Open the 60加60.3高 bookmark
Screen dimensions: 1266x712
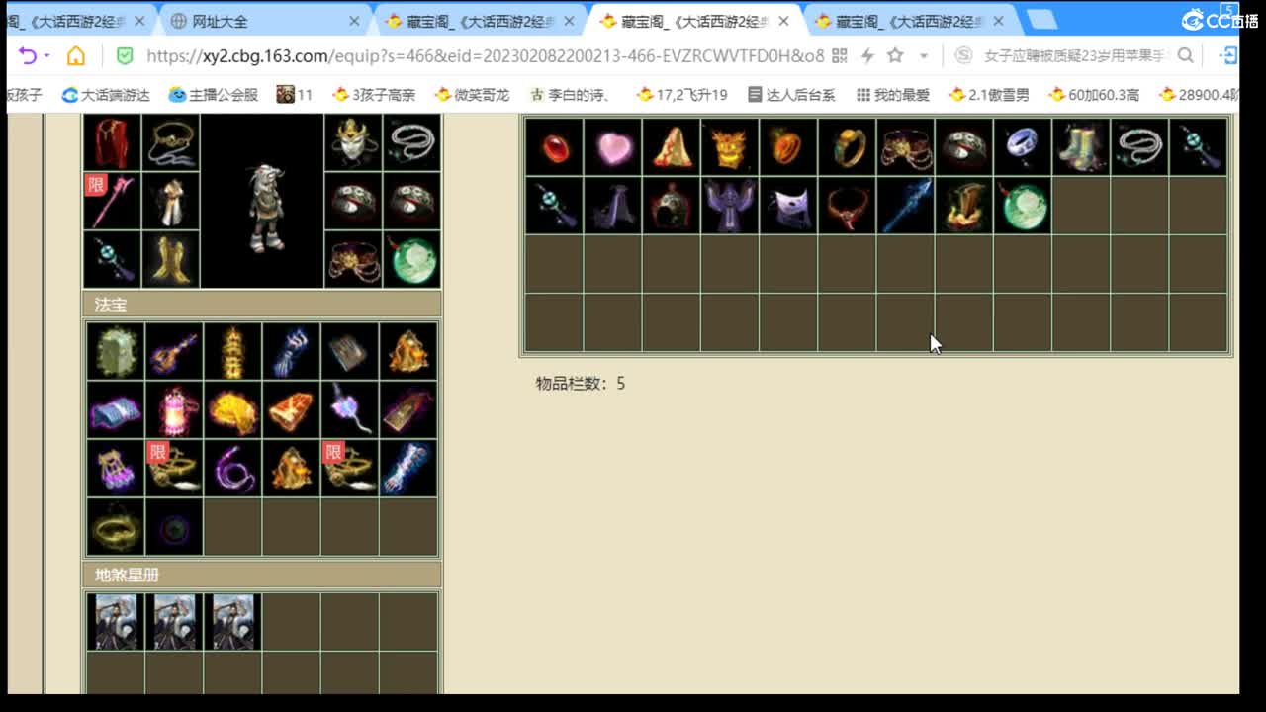[1094, 95]
